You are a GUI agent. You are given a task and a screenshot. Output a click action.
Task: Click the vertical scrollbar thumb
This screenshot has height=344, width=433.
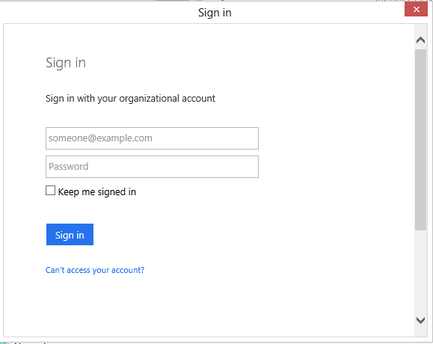click(420, 140)
